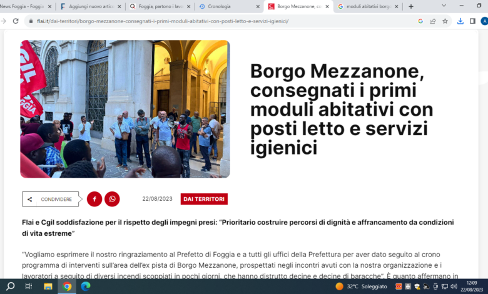The image size is (488, 294).
Task: Open File Explorer from the taskbar
Action: tap(48, 286)
